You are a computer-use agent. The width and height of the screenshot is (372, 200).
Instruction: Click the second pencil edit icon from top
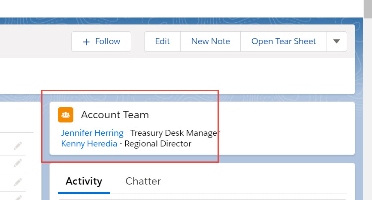[18, 163]
